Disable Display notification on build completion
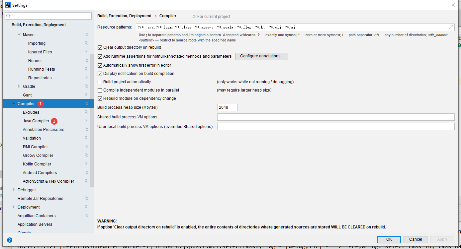The image size is (461, 249). pyautogui.click(x=100, y=74)
